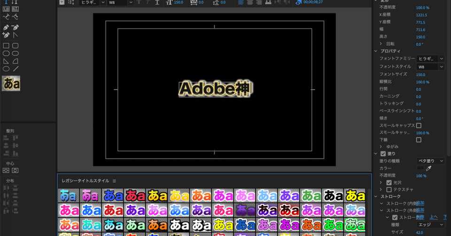Viewport: 451px width, 236px height.
Task: Open the font family dropdown in top toolbar
Action: point(93,2)
